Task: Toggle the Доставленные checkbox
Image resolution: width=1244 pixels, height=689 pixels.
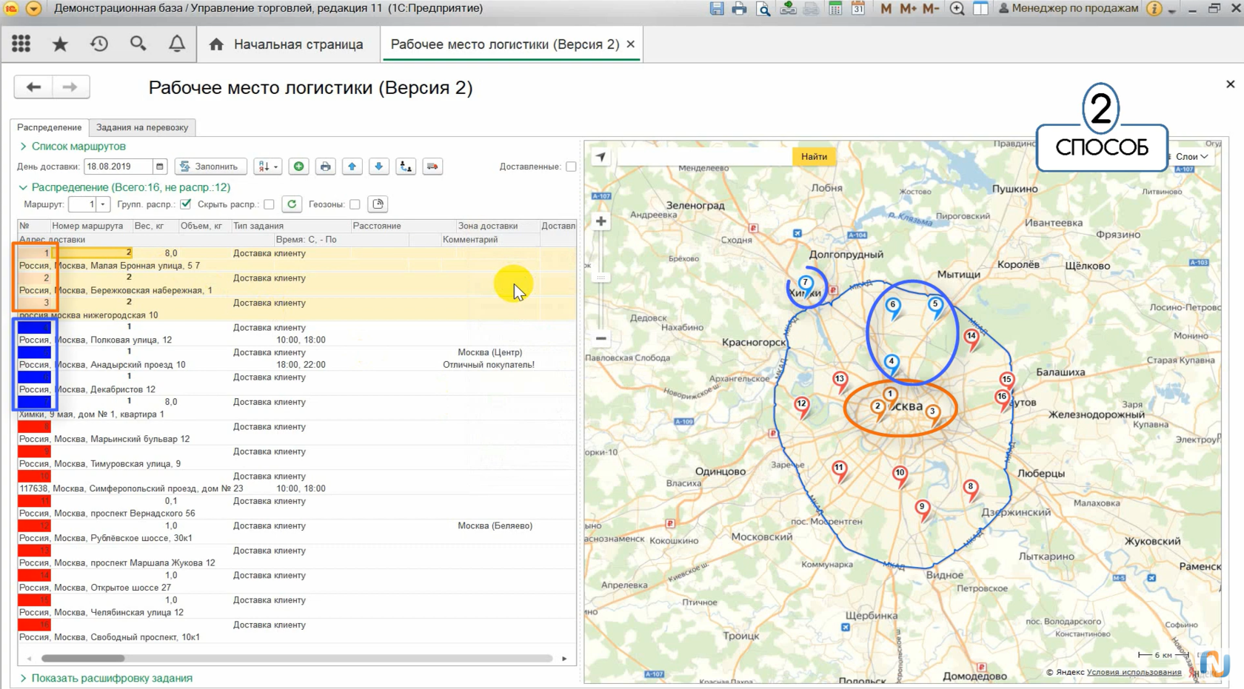Action: click(x=571, y=167)
